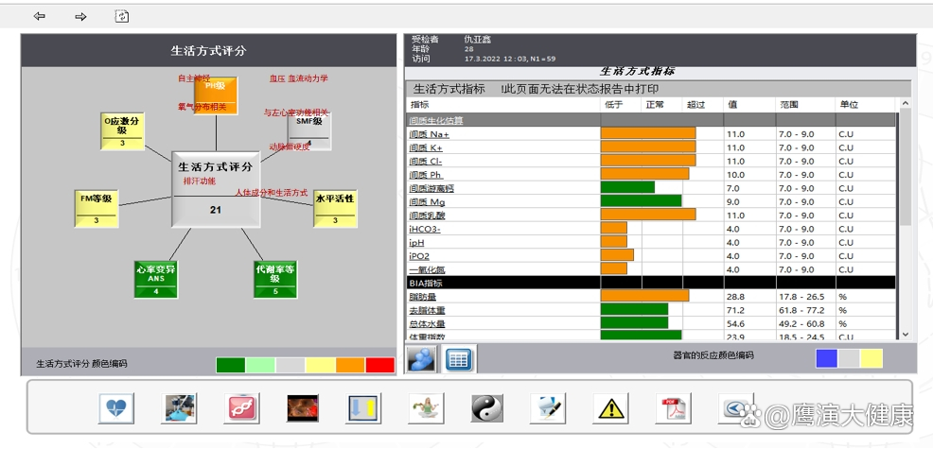Open the 间质 Cl- indicator link
Screen dimensions: 933x449
pyautogui.click(x=426, y=162)
